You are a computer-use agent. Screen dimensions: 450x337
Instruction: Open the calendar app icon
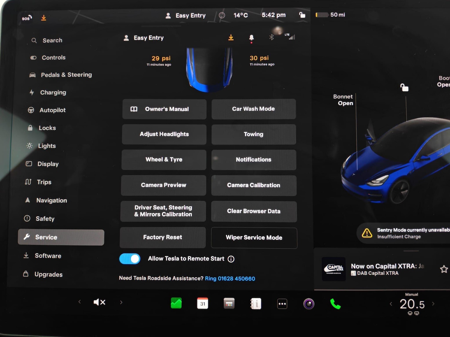point(202,303)
